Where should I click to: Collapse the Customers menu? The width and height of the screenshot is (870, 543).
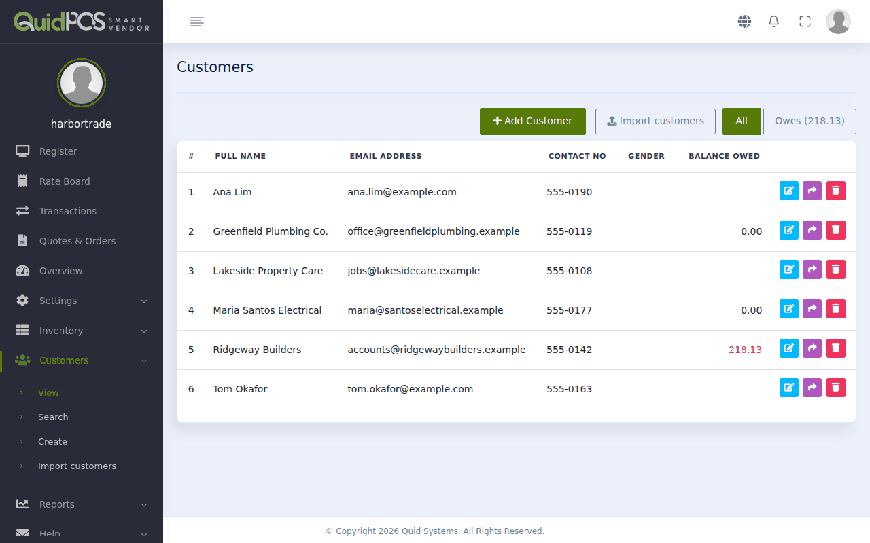coord(82,360)
